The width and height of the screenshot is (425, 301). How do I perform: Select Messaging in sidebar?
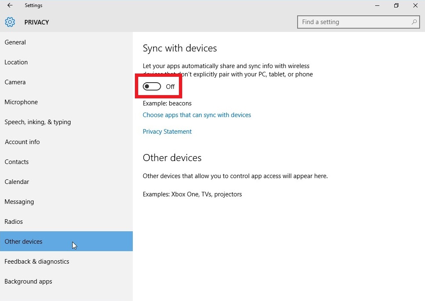click(19, 202)
